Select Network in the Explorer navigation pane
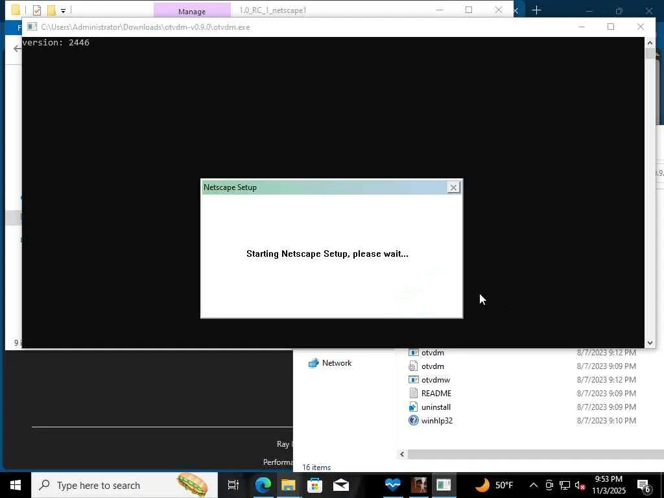Image resolution: width=664 pixels, height=498 pixels. [337, 363]
